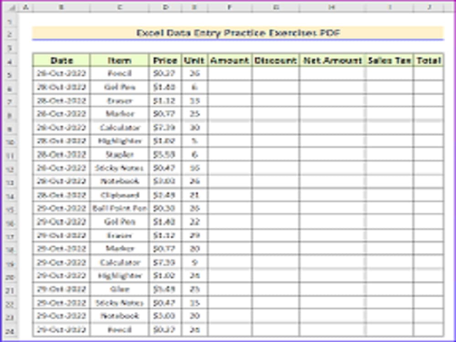Click the Calculator item cell in row 9
Image resolution: width=456 pixels, height=342 pixels.
[x=119, y=127]
